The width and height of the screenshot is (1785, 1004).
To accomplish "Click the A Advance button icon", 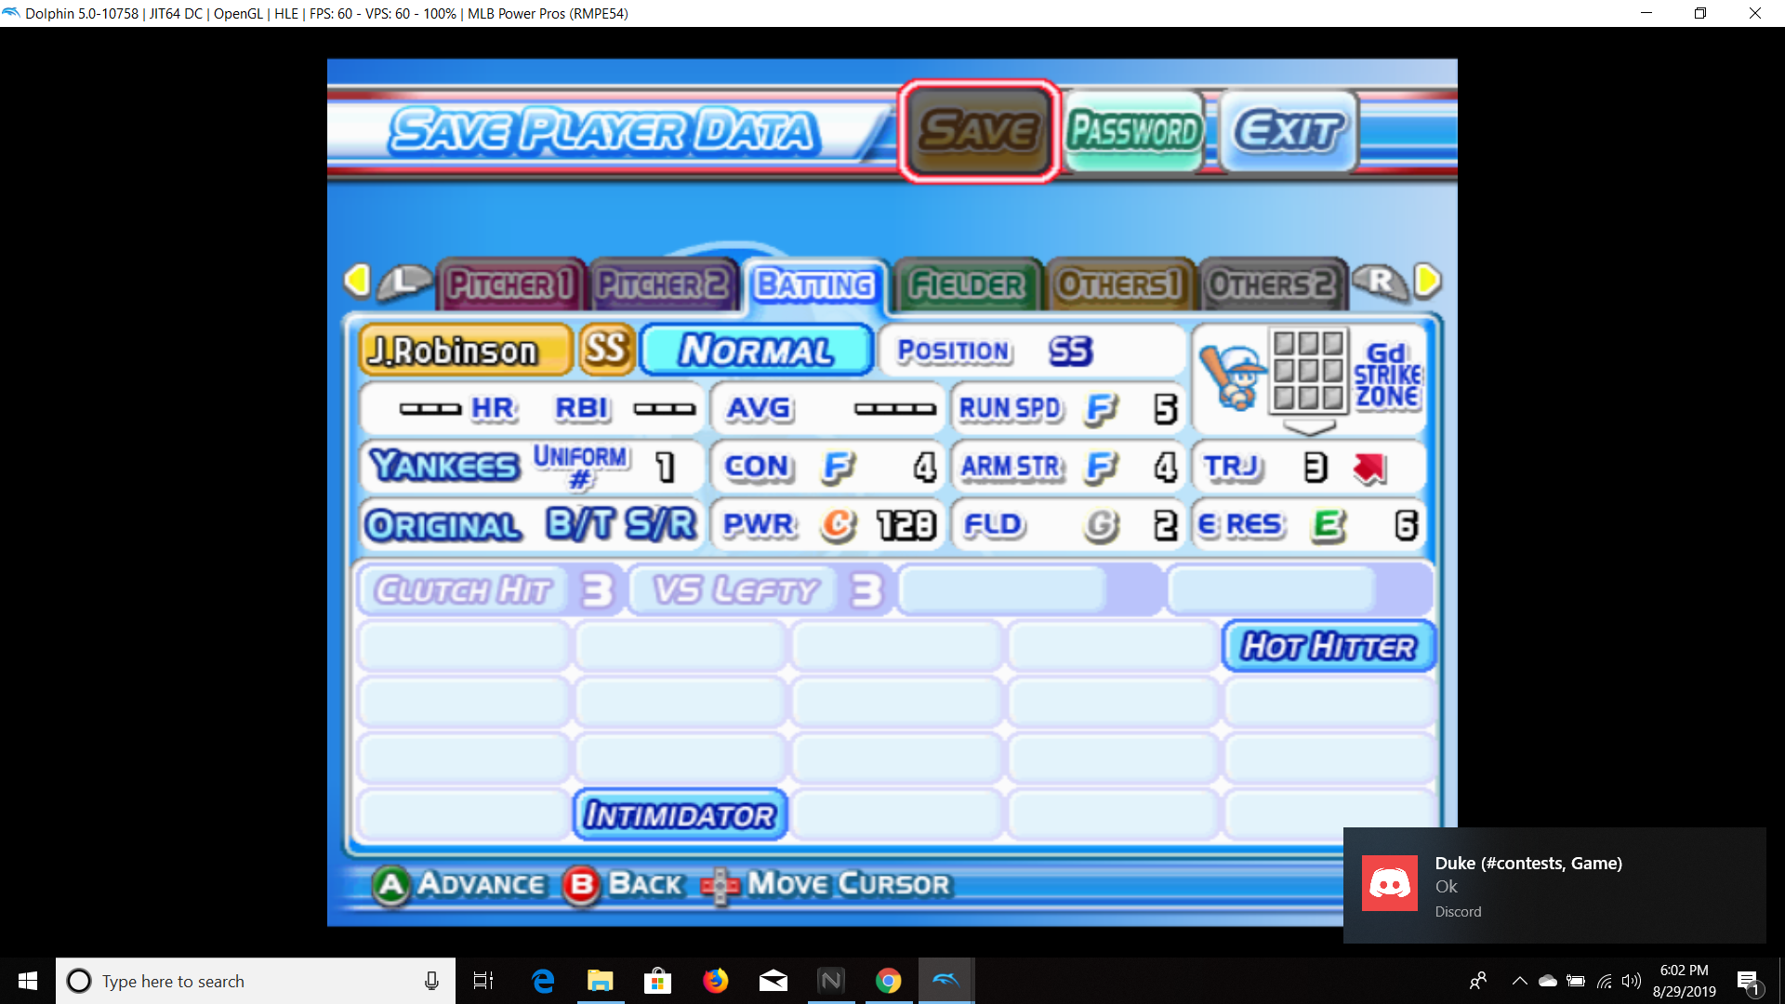I will coord(391,885).
